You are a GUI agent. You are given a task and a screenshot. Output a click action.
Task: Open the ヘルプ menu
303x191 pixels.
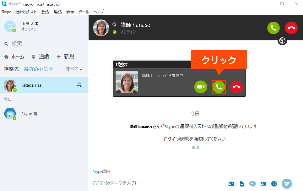click(99, 12)
